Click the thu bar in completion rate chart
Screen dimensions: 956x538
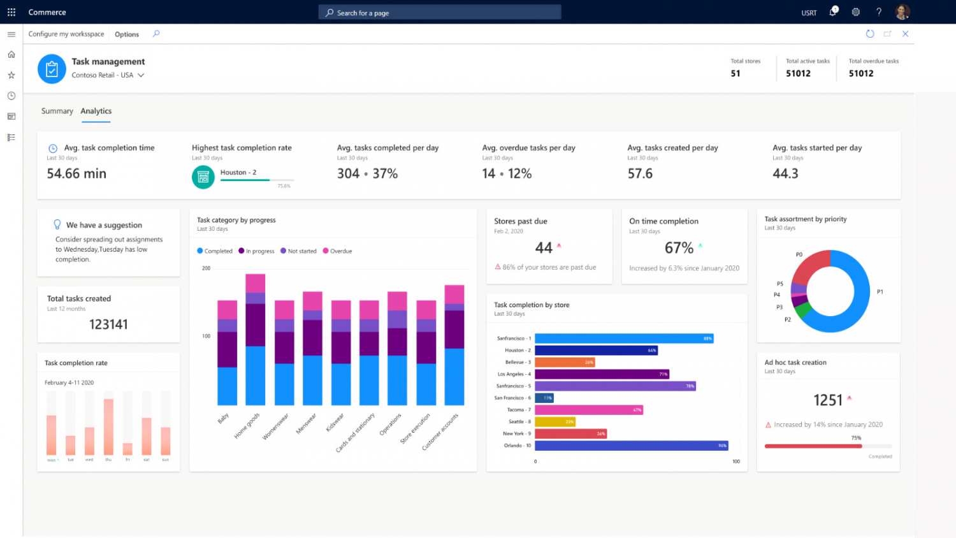[108, 426]
